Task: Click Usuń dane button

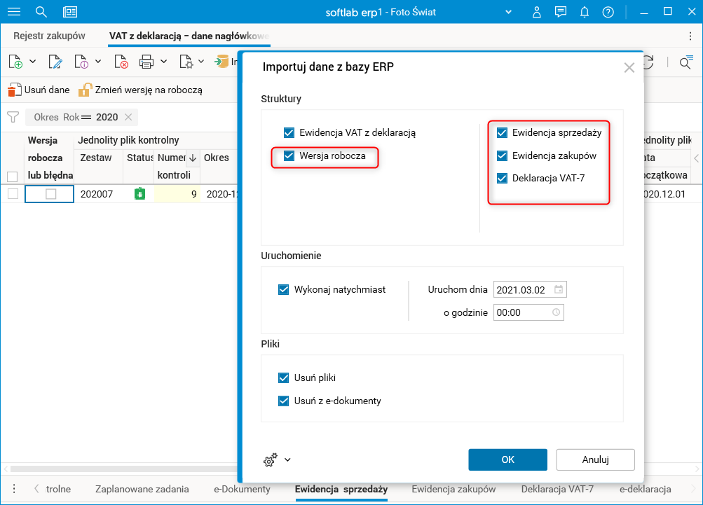Action: click(x=39, y=90)
